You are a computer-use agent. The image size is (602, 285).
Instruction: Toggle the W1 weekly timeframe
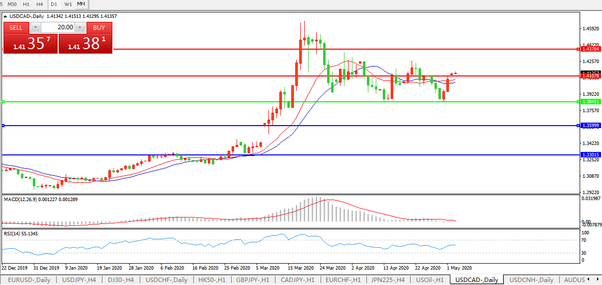[x=68, y=4]
